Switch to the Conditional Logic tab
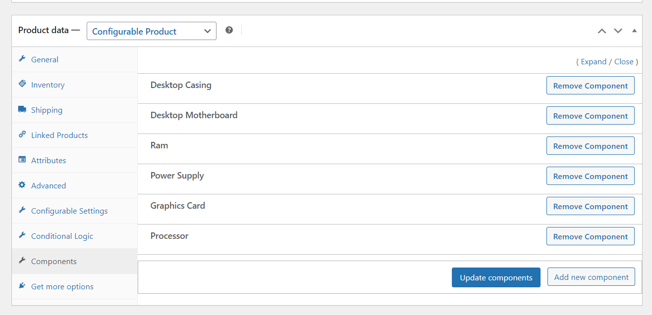 click(x=62, y=236)
